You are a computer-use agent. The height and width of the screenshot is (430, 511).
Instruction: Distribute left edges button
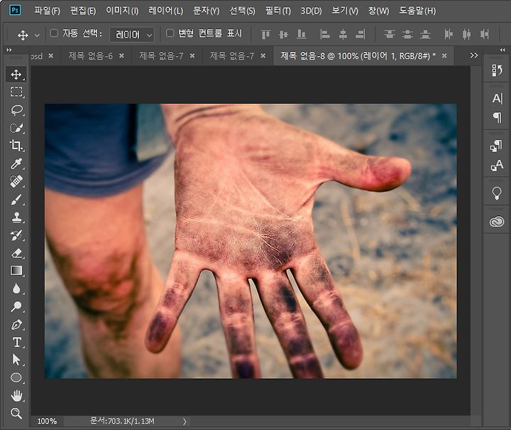(x=449, y=34)
